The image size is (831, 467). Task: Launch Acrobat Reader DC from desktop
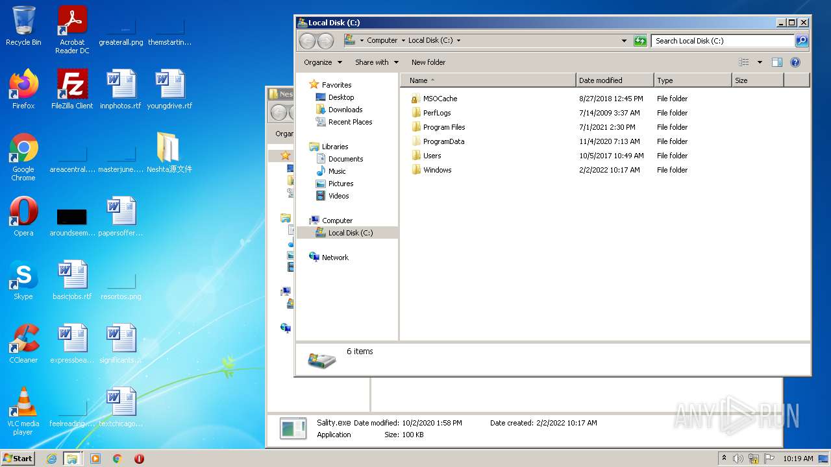72,30
